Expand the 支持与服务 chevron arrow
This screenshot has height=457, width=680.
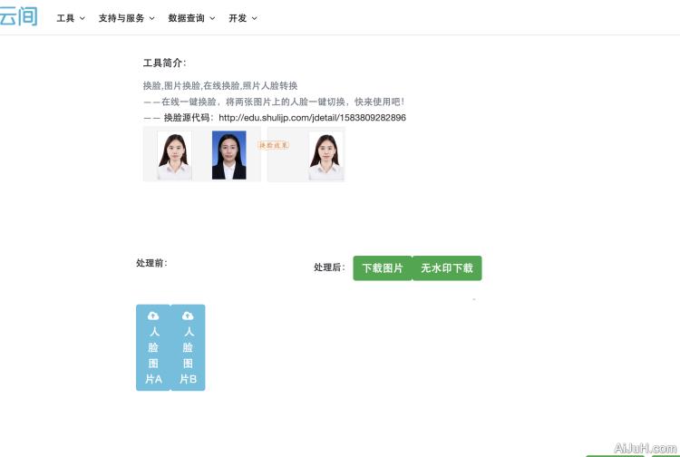(151, 18)
